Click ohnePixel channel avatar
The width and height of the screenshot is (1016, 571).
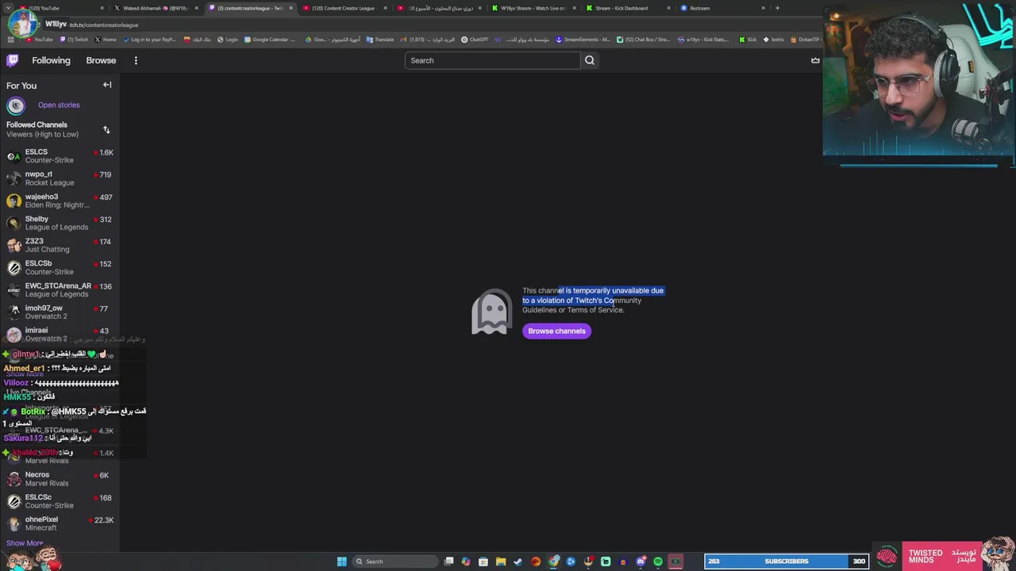coord(13,523)
